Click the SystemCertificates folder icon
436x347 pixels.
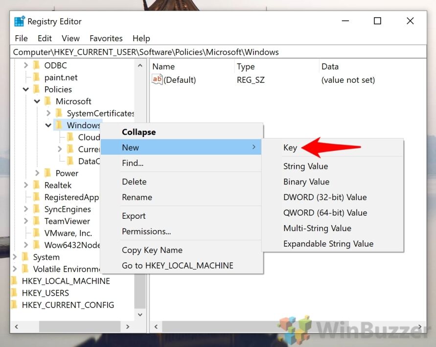[x=59, y=113]
